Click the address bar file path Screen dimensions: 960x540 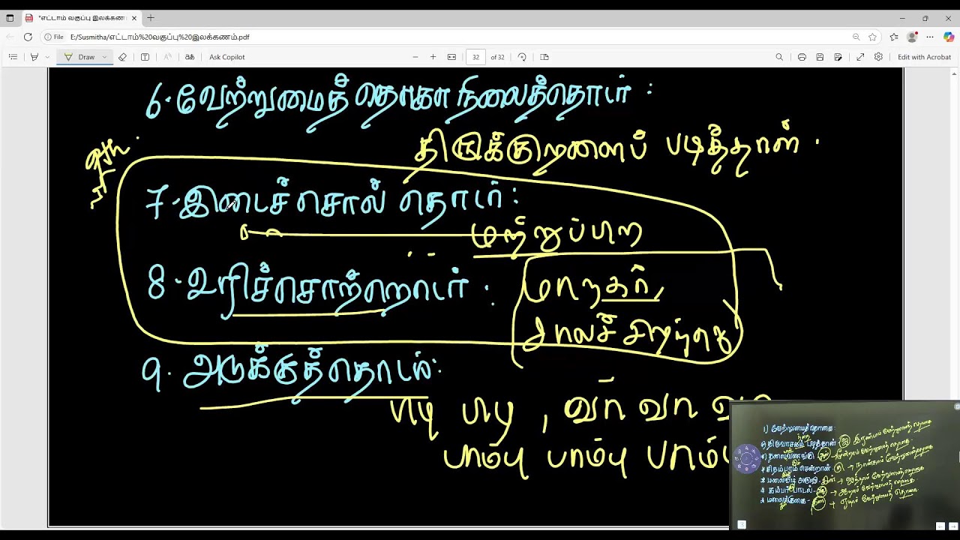tap(160, 37)
